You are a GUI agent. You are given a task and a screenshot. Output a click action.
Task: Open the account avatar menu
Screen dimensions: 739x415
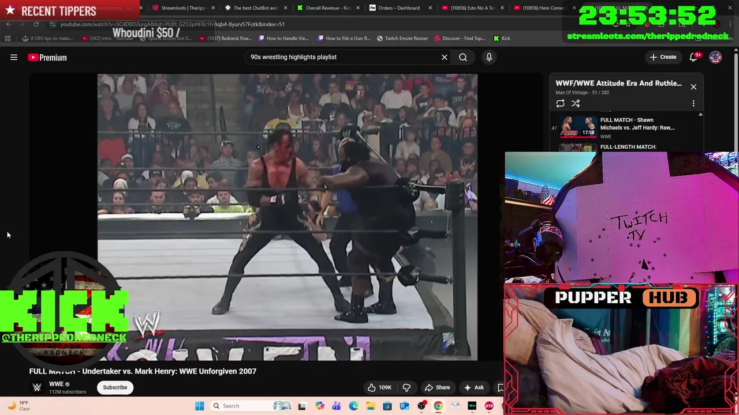(715, 57)
